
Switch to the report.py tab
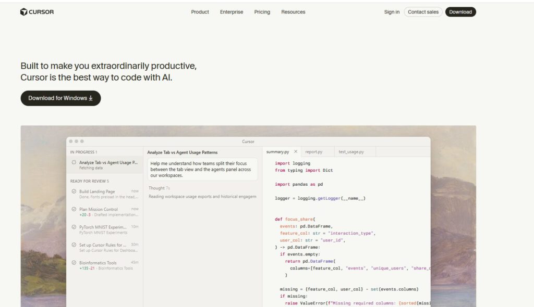(314, 152)
